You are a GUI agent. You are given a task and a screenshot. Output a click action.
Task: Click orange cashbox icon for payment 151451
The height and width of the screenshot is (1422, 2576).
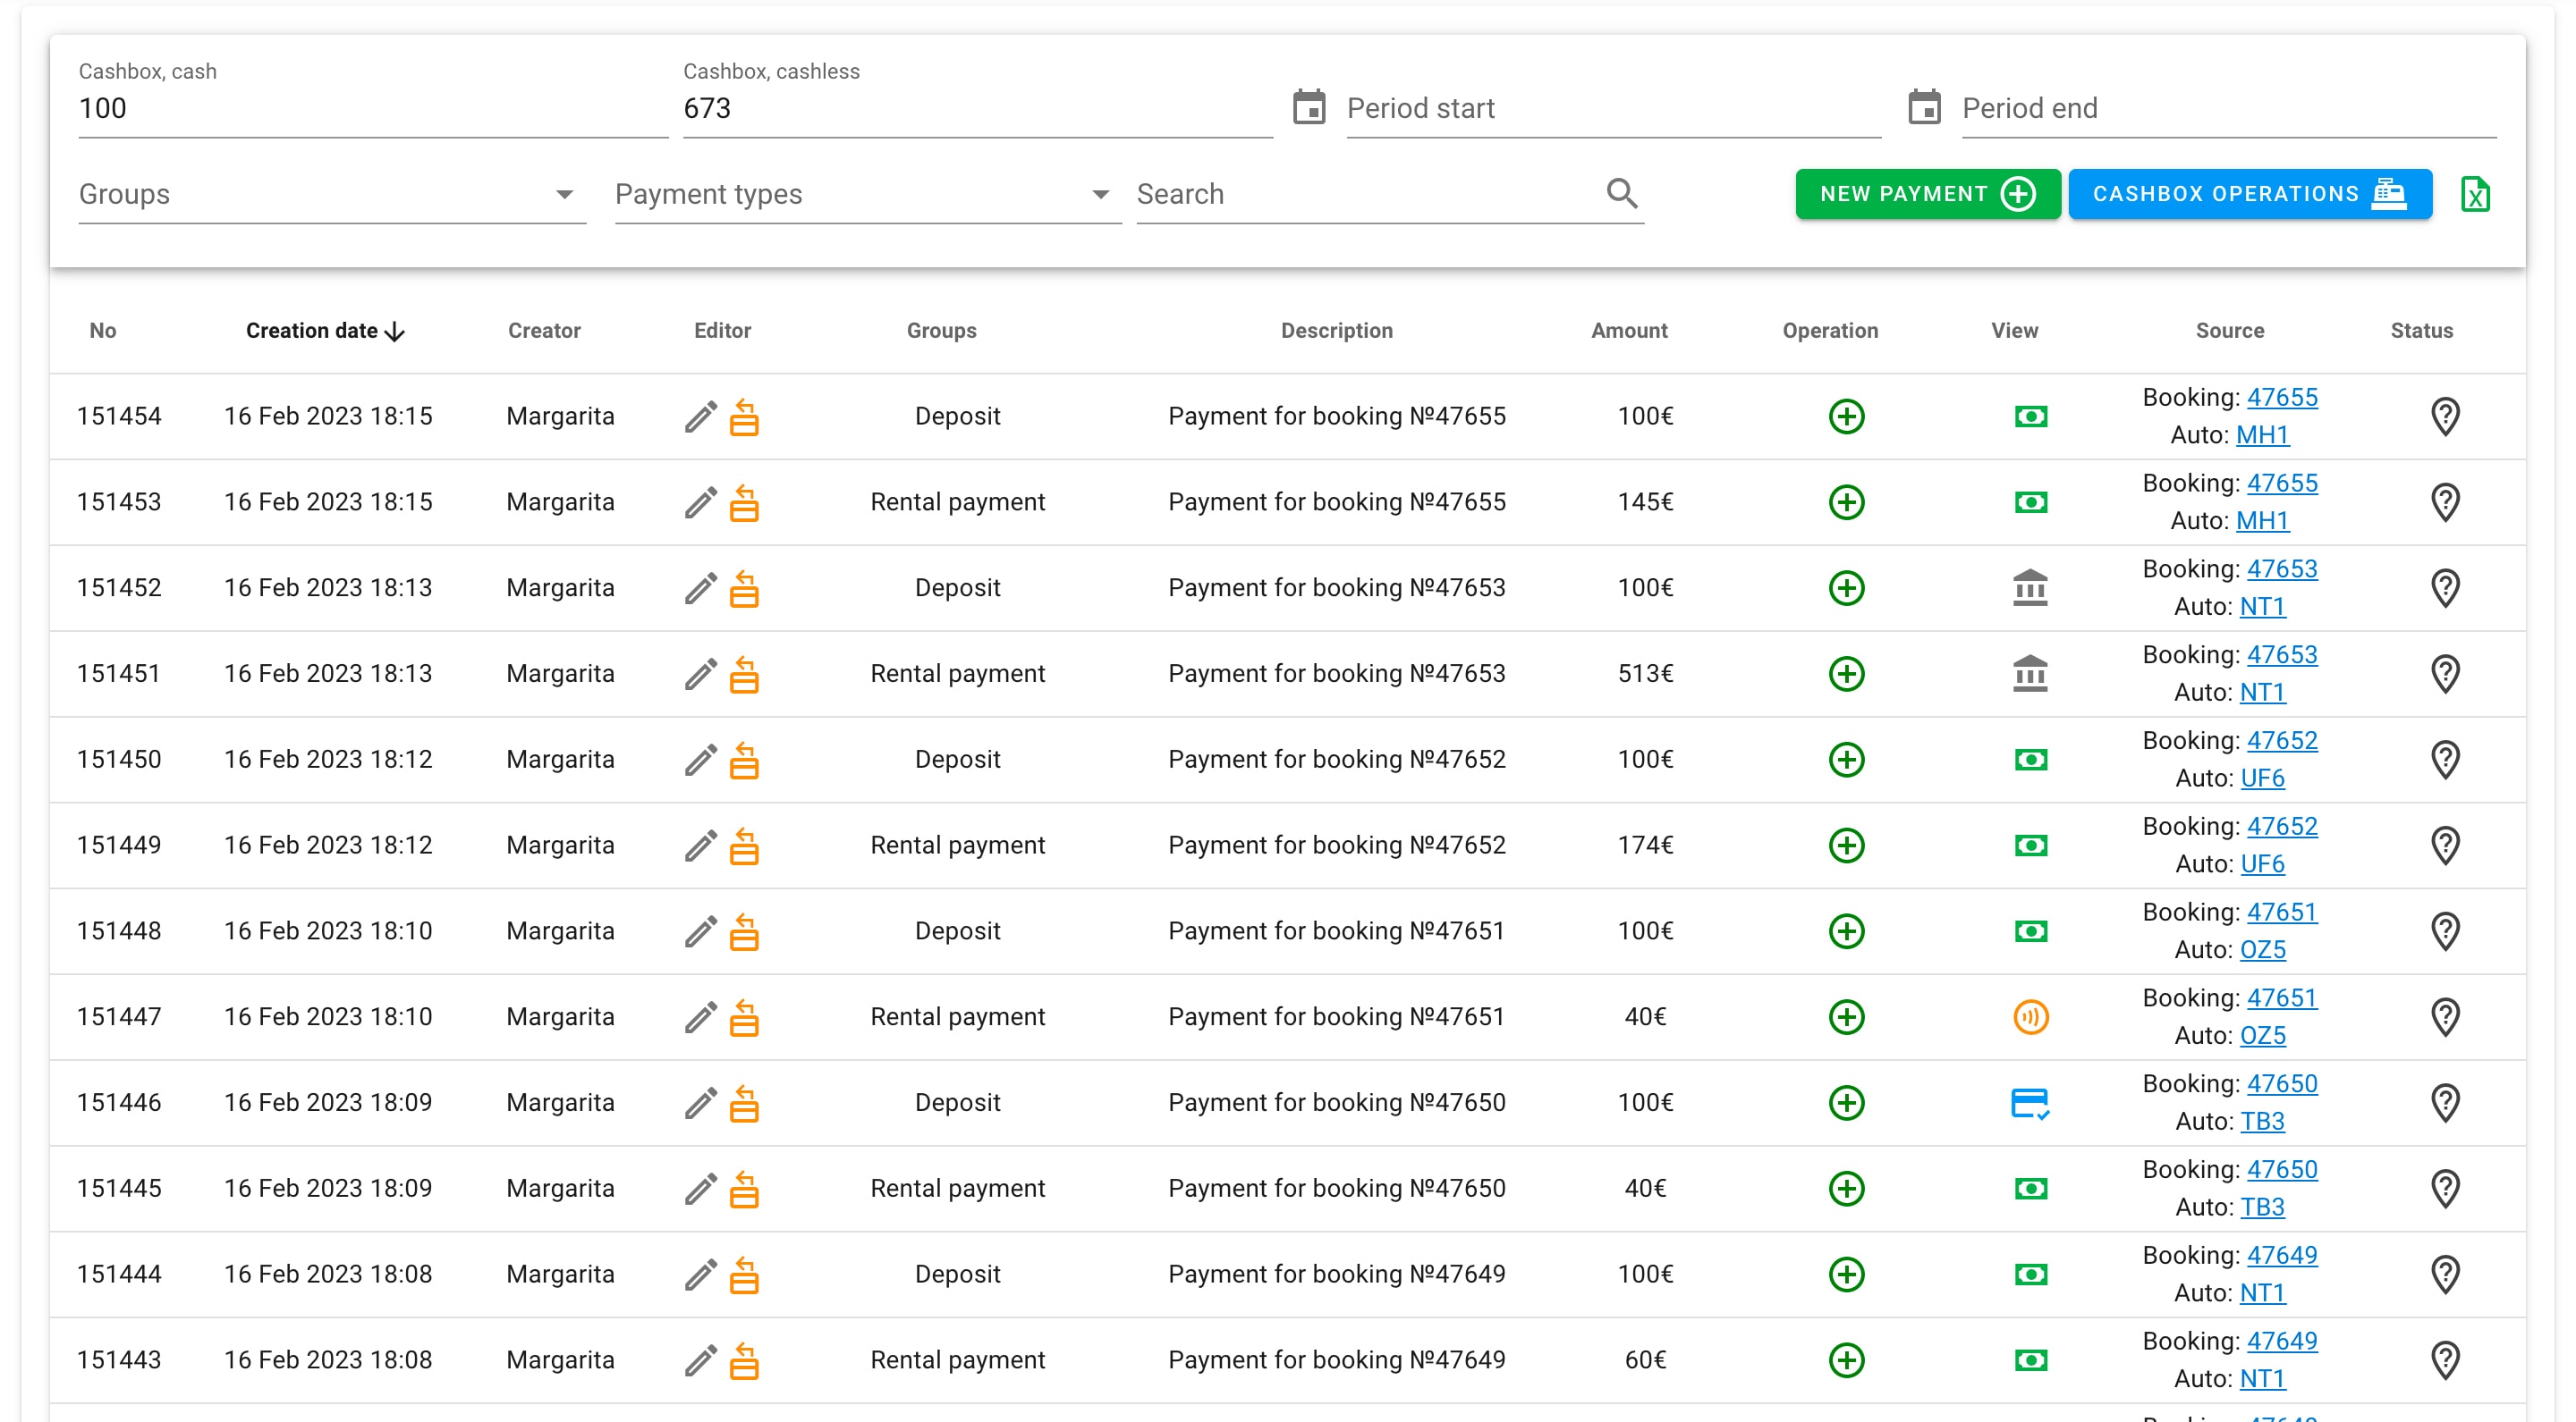[744, 675]
